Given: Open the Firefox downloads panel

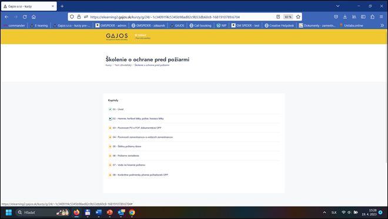Looking at the screenshot, I should coord(345,17).
